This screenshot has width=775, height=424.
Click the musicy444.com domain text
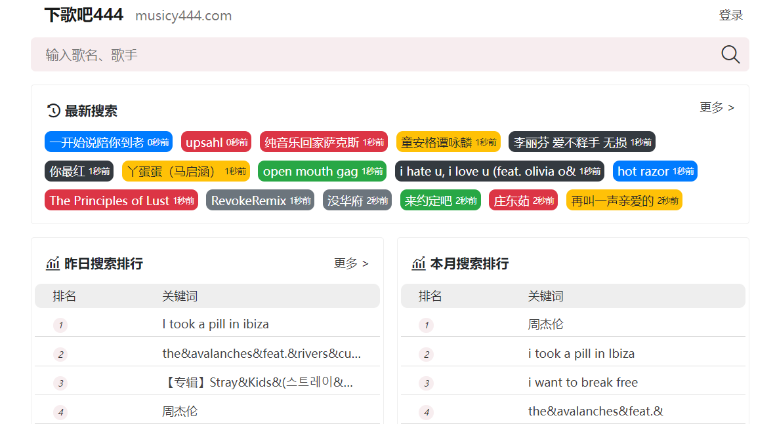point(183,16)
